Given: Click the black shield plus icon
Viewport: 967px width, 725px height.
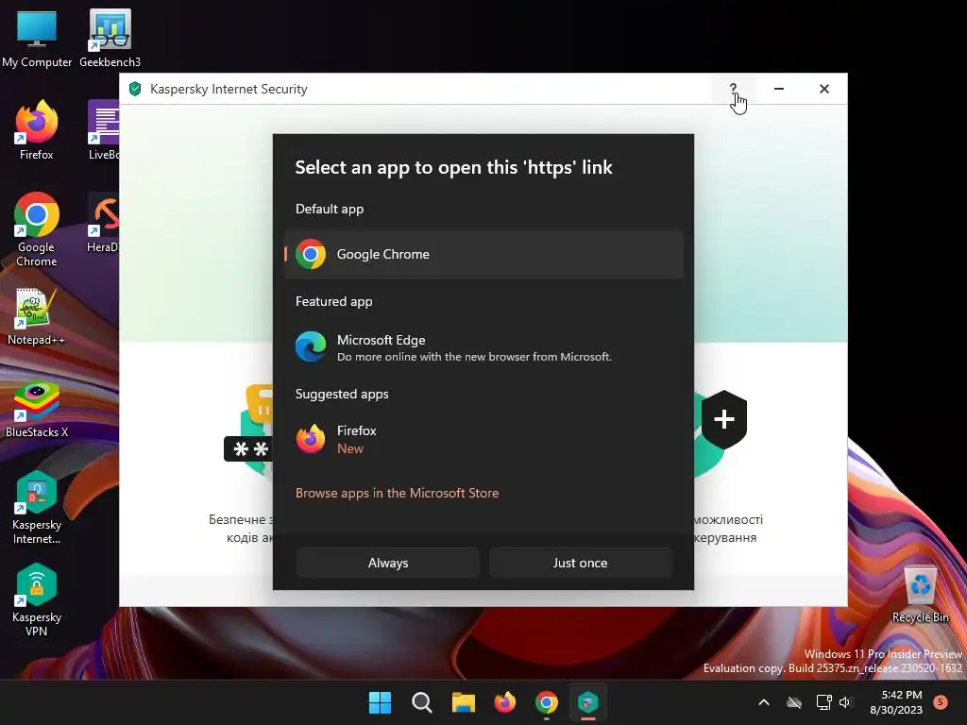Looking at the screenshot, I should pyautogui.click(x=724, y=419).
